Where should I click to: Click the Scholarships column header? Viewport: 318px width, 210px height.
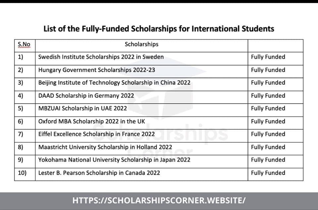pos(141,44)
